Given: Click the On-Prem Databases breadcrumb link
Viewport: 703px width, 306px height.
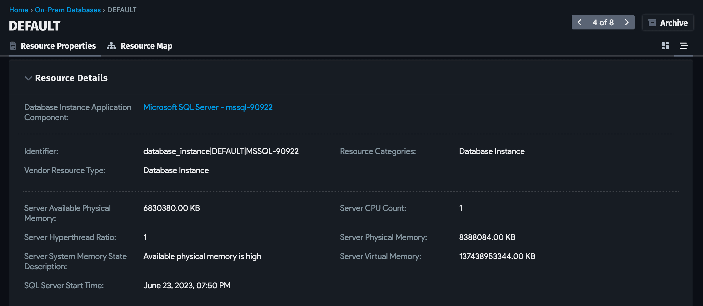Looking at the screenshot, I should click(x=68, y=10).
